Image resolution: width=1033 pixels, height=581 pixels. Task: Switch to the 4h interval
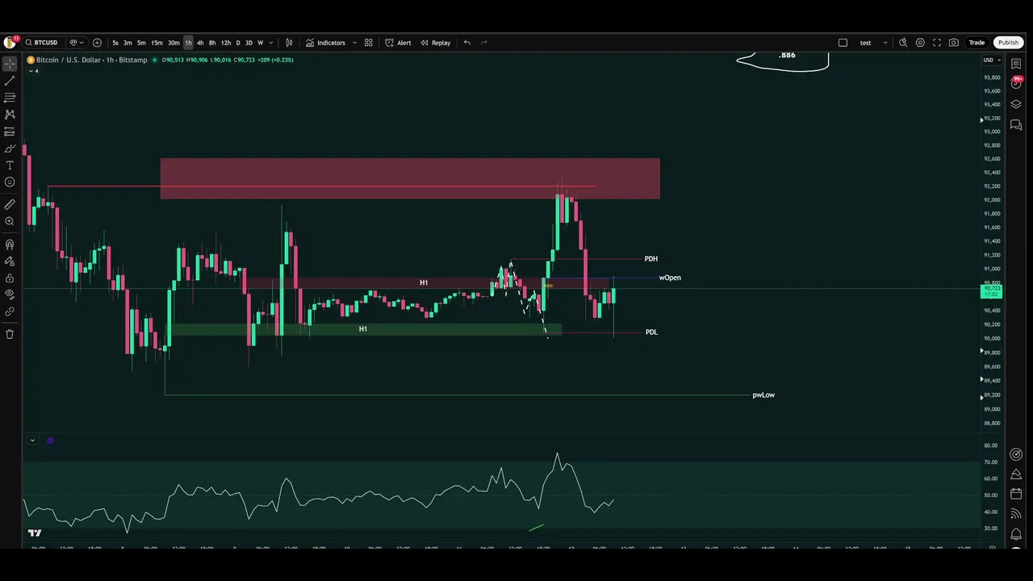(x=200, y=43)
